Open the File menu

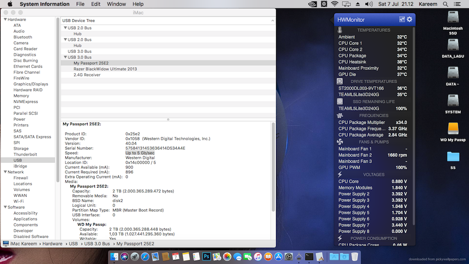pyautogui.click(x=80, y=4)
